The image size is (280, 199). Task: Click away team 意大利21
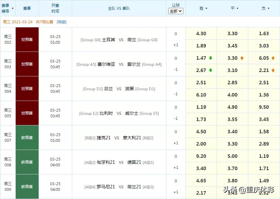132,138
